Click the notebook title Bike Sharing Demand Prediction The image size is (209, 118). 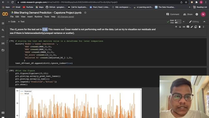coord(48,12)
